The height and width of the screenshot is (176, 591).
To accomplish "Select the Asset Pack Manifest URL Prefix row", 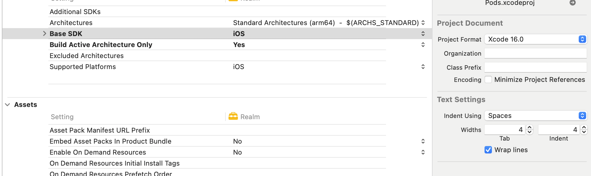I will [x=217, y=130].
